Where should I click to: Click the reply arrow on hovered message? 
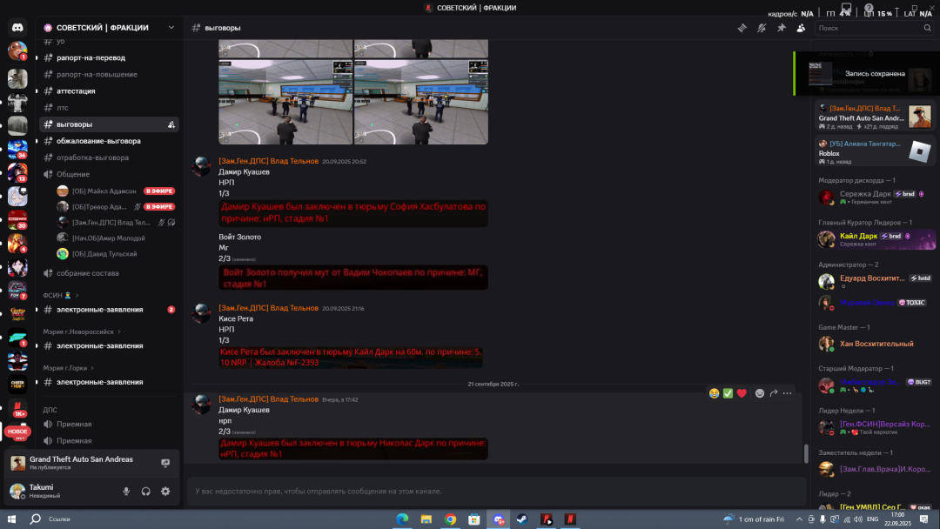pyautogui.click(x=774, y=393)
